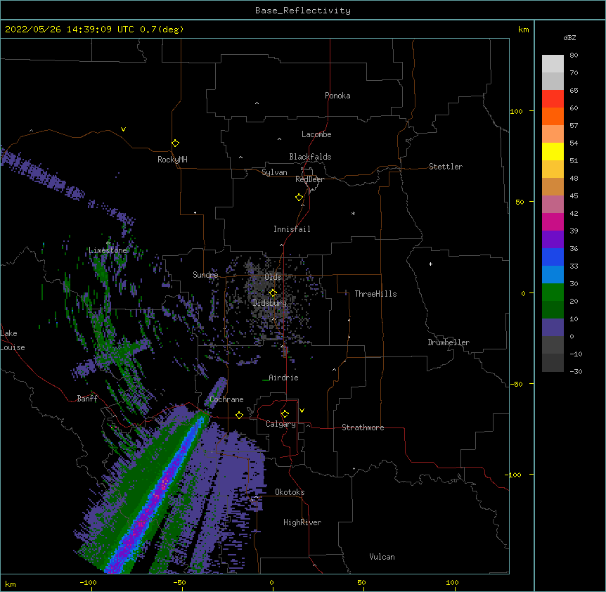Click the yellow diamond marker above Calgary label
Viewport: 606px width, 592px height.
285,414
